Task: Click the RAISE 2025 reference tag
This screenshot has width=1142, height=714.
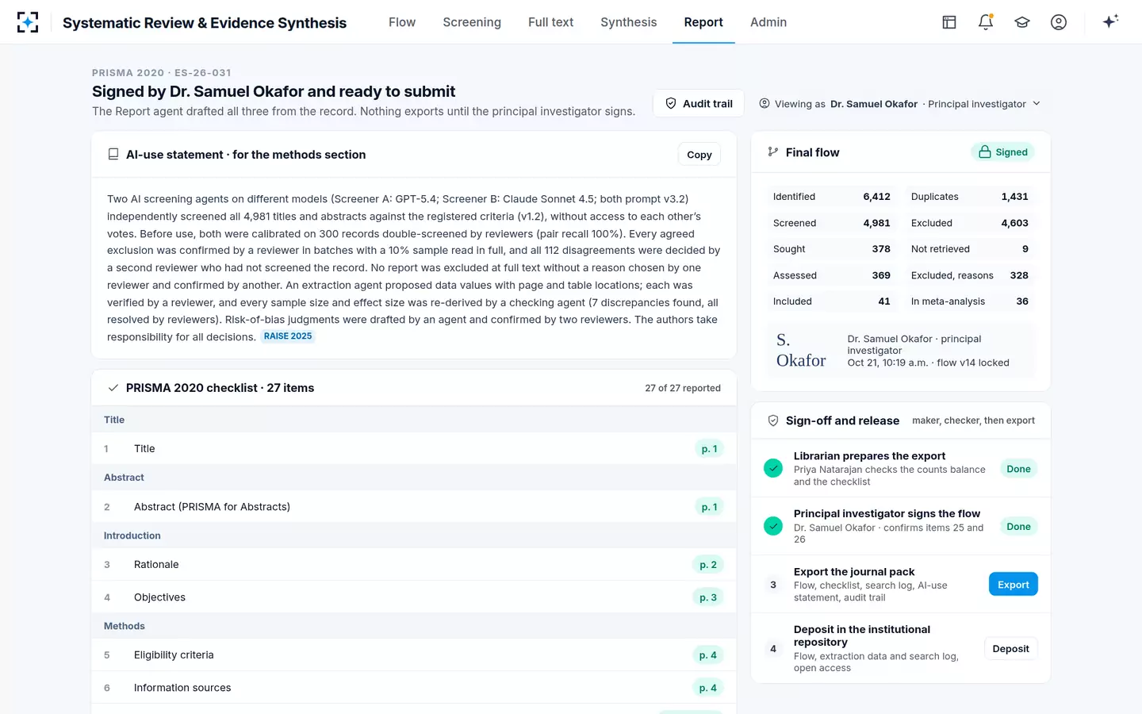Action: coord(288,336)
